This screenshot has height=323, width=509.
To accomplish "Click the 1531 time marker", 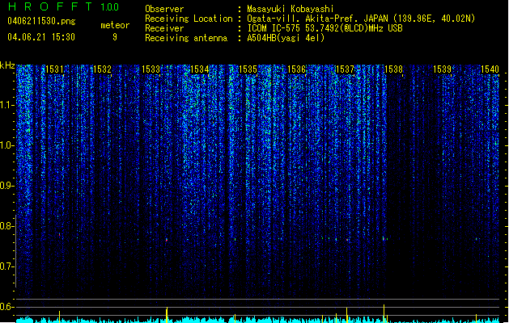I will click(54, 69).
